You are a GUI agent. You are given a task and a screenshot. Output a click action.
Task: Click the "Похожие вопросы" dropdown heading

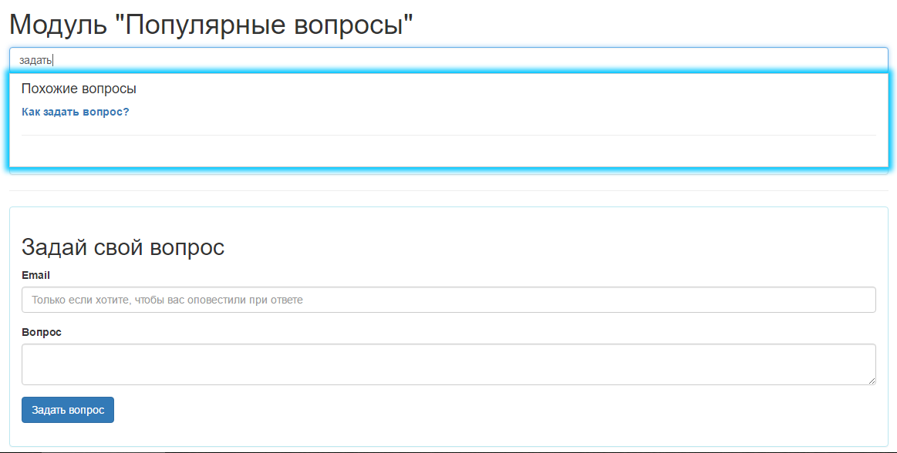[x=79, y=89]
